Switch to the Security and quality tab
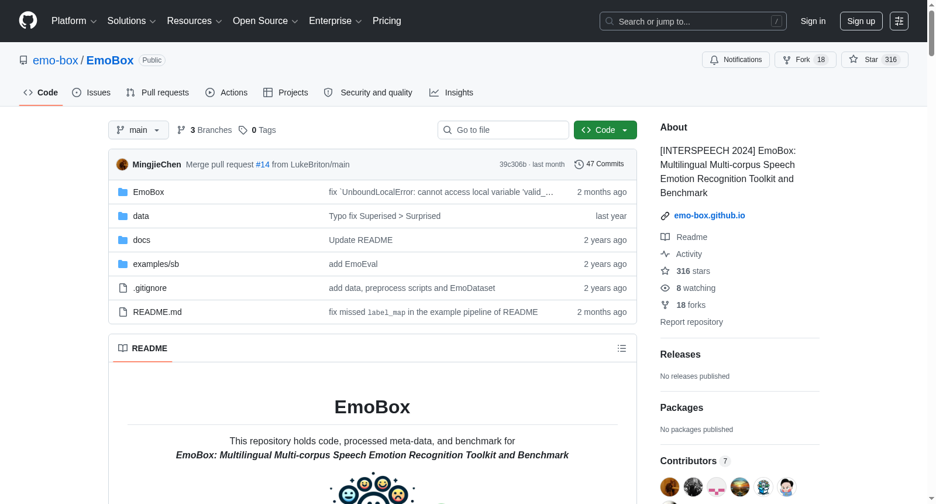Viewport: 936px width, 504px height. (x=368, y=92)
